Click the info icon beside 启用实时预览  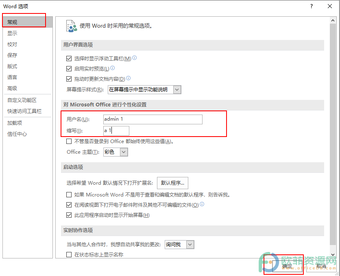(x=113, y=68)
